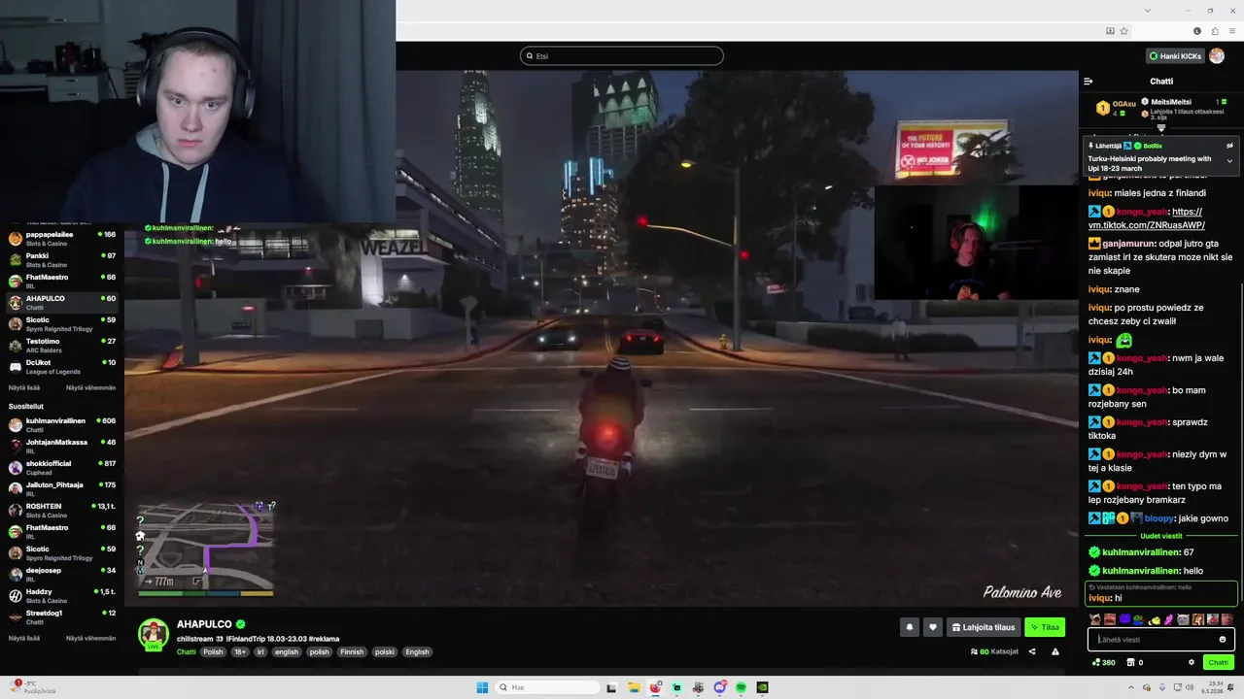
Task: Open the user profile avatar menu
Action: [x=1217, y=56]
